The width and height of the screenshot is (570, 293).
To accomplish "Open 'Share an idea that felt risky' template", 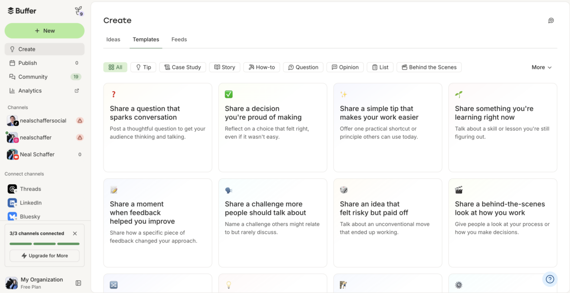I will point(388,223).
